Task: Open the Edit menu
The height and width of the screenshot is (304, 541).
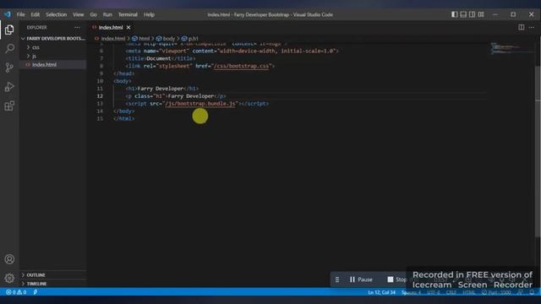Action: [x=36, y=14]
